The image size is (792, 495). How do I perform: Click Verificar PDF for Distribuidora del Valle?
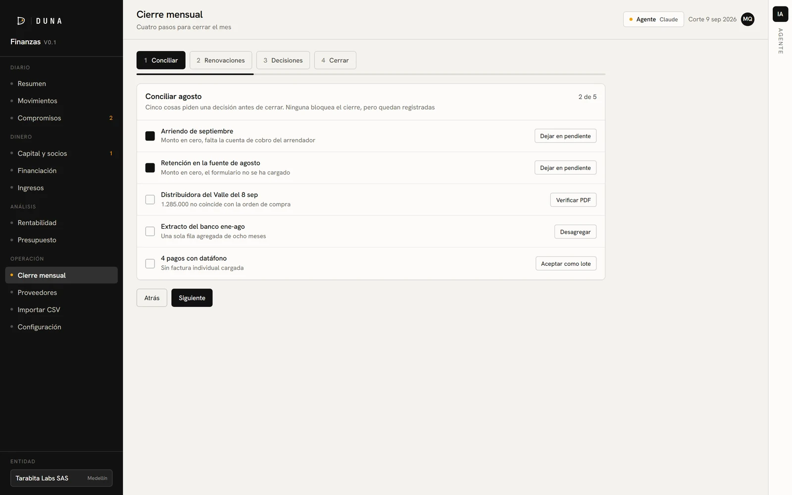573,200
